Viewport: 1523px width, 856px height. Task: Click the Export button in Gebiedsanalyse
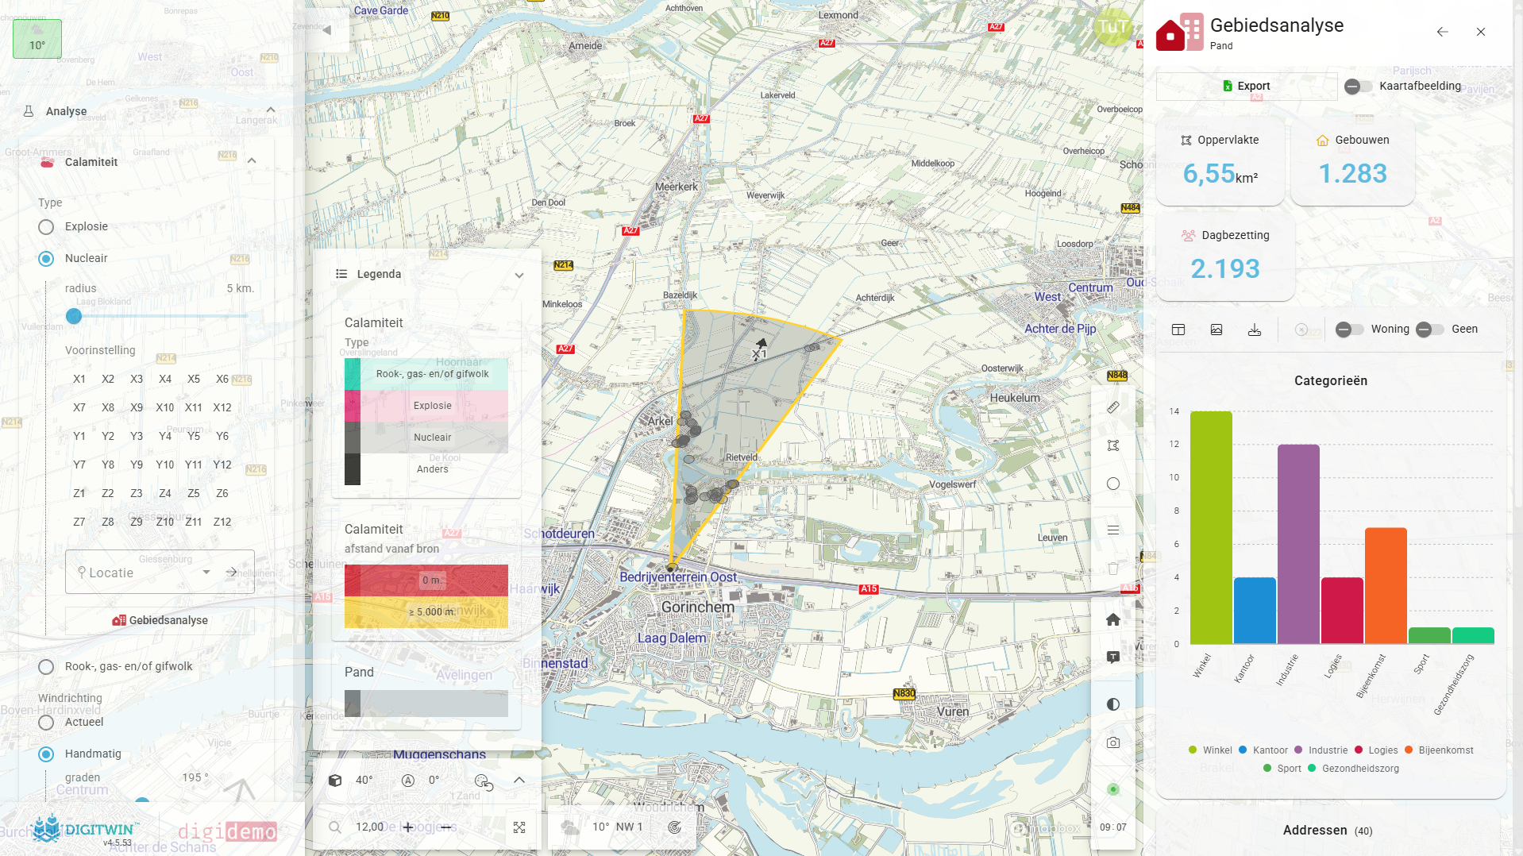coord(1246,86)
